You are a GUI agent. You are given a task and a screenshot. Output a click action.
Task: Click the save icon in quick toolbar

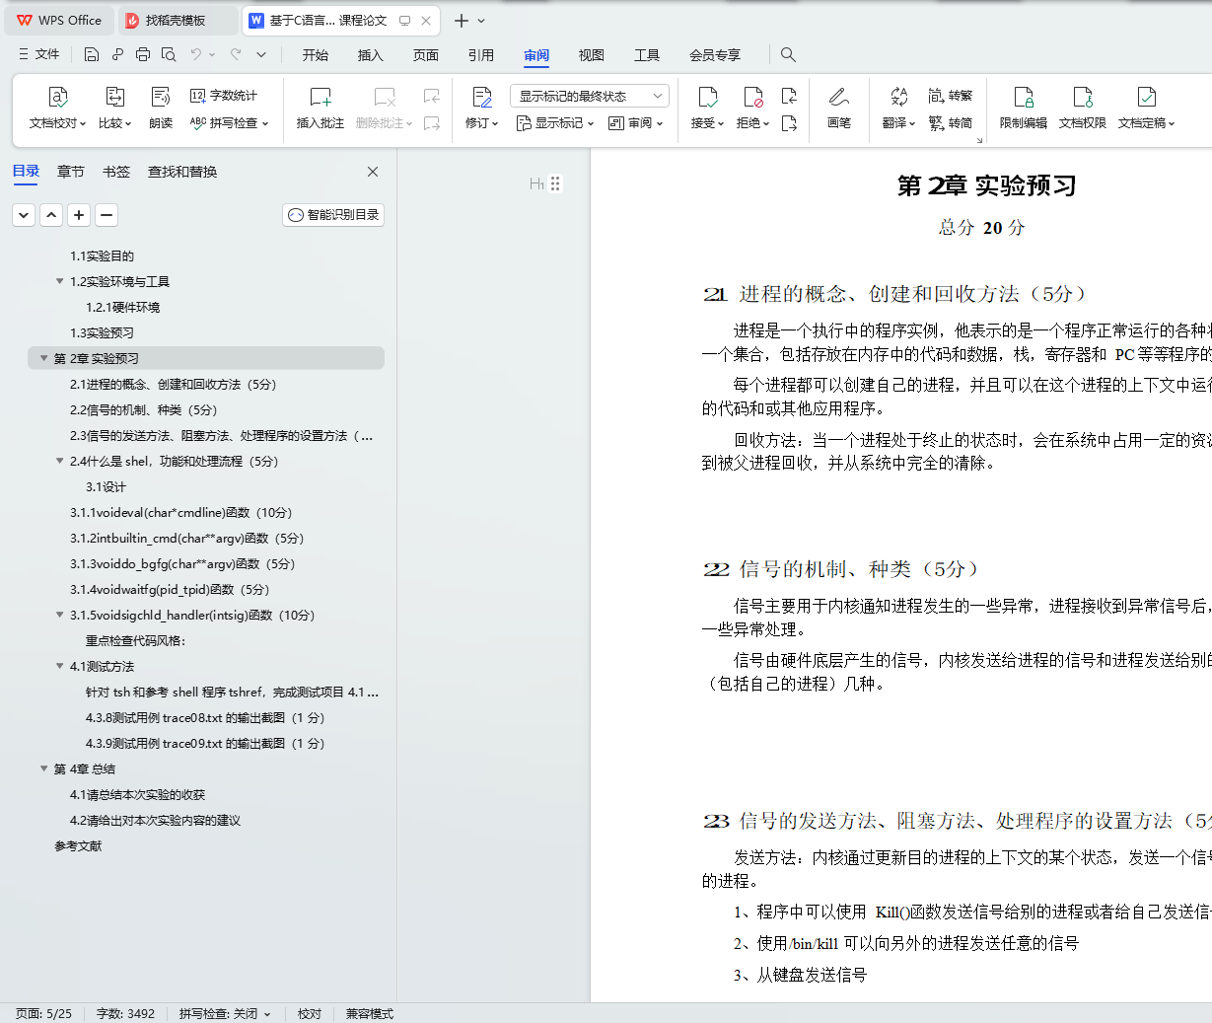pyautogui.click(x=92, y=54)
